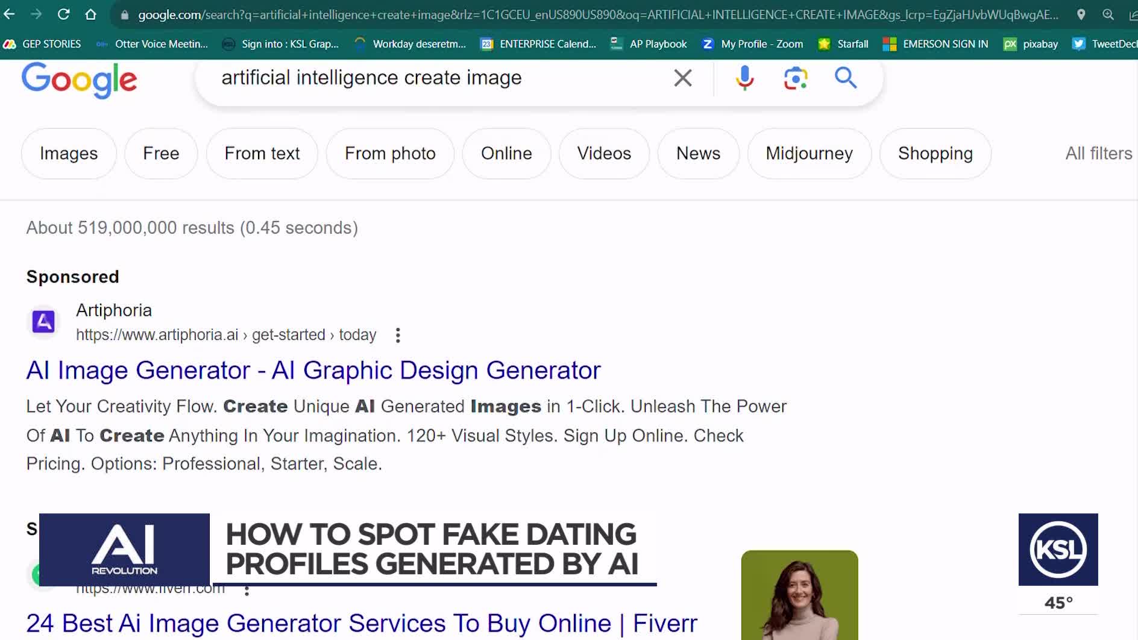The width and height of the screenshot is (1138, 640).
Task: Toggle the Free filter chip
Action: click(x=161, y=153)
